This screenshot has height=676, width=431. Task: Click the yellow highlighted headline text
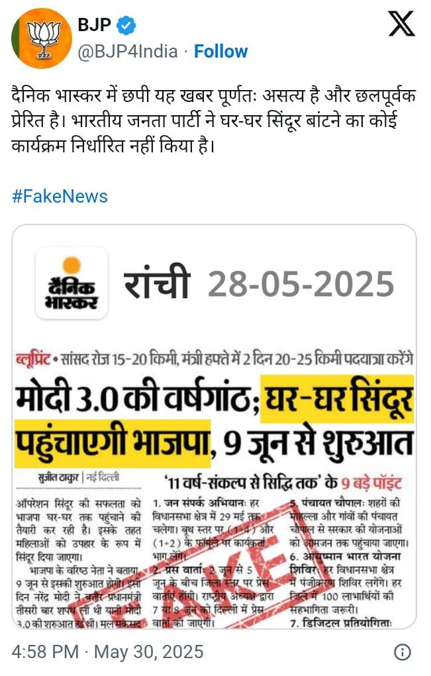[x=339, y=399]
